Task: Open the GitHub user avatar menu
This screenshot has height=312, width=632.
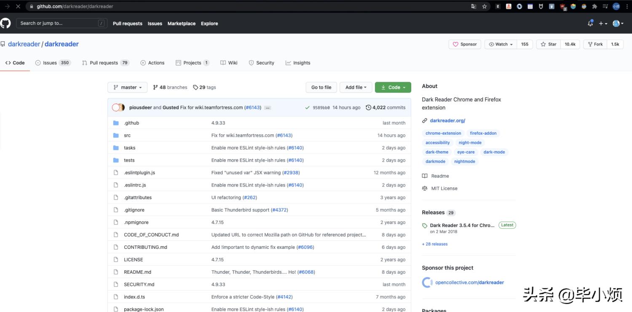Action: 618,24
